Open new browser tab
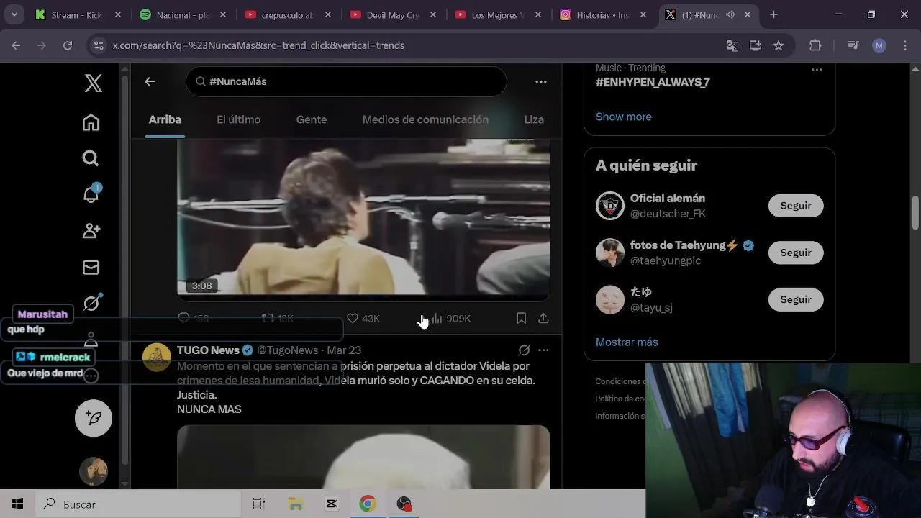Image resolution: width=921 pixels, height=518 pixels. pyautogui.click(x=773, y=14)
